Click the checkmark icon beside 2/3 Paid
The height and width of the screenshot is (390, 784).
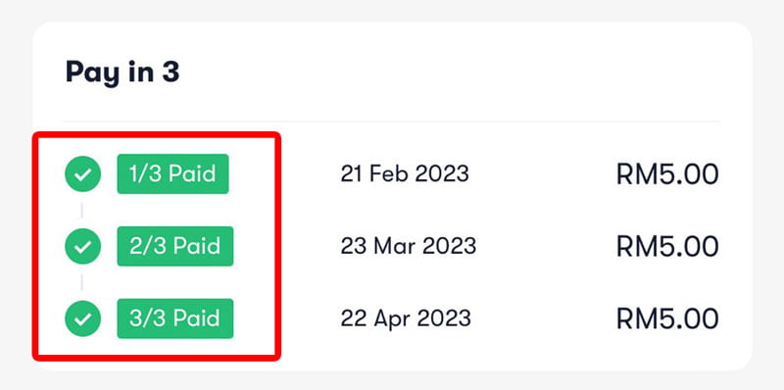click(x=83, y=246)
